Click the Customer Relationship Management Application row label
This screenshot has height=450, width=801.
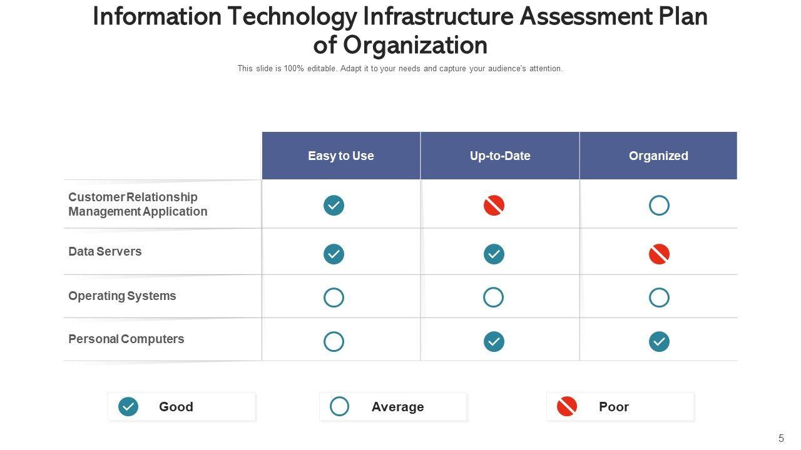click(138, 204)
